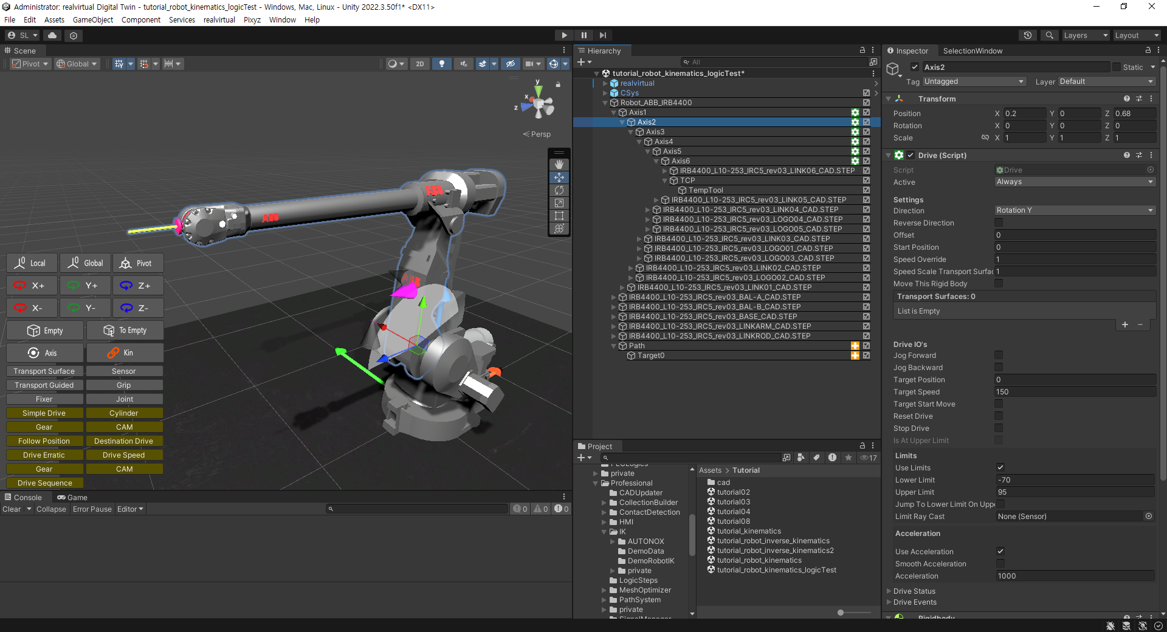Toggle the Axis2 active checkbox in Inspector
Screen dimensions: 1167x632
pyautogui.click(x=914, y=67)
